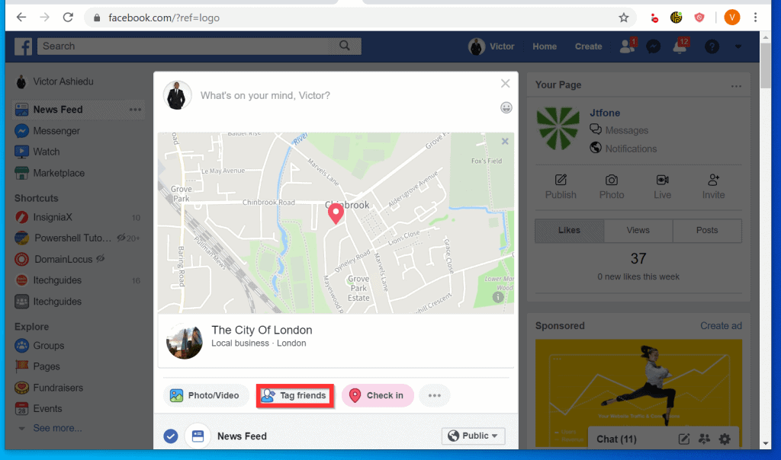
Task: Create a new group chat from Chat bar
Action: click(x=704, y=439)
